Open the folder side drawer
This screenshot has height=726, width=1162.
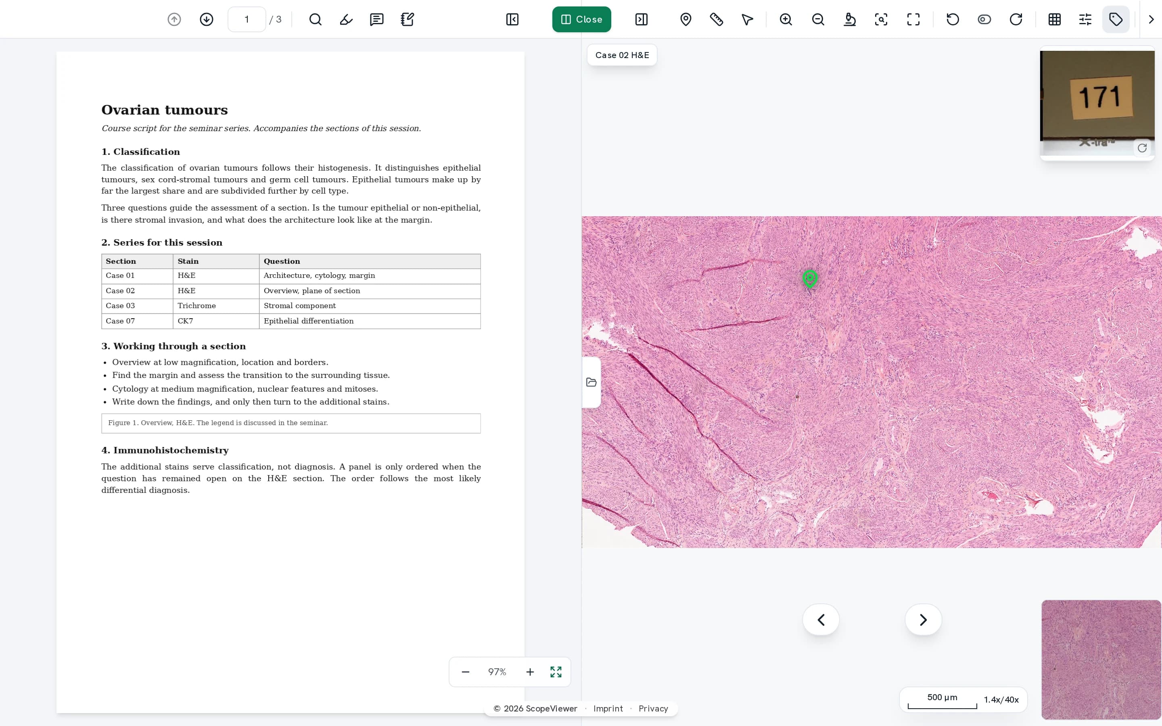pos(591,382)
